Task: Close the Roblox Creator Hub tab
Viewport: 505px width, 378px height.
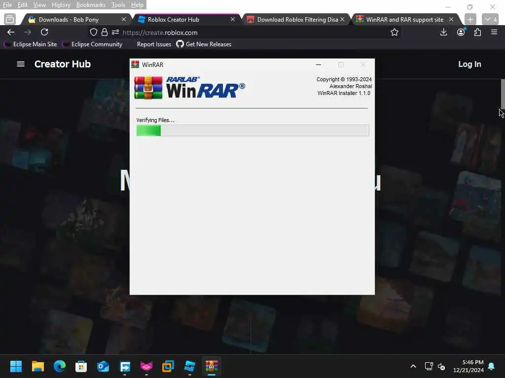Action: click(x=233, y=20)
